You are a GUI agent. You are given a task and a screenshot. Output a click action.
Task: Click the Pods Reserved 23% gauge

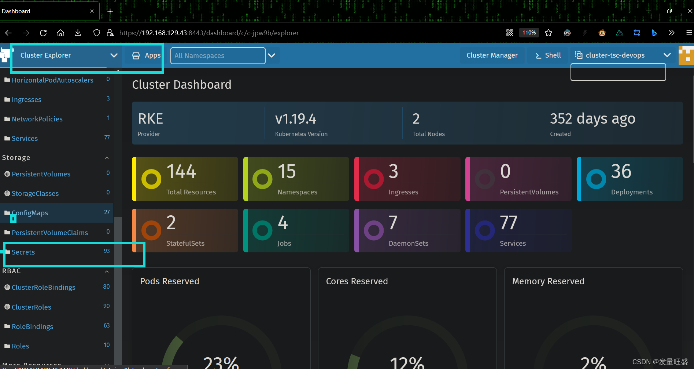click(x=221, y=343)
